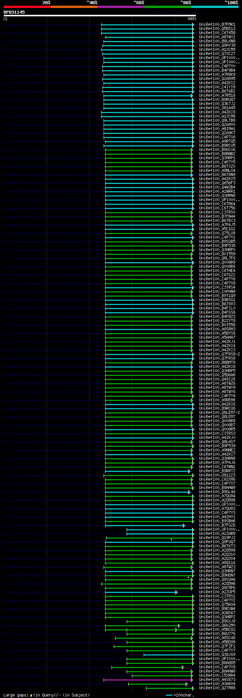This screenshot has height=698, width=242.
Task: Click the green ~80% identity legend segment
Action: point(168,7)
